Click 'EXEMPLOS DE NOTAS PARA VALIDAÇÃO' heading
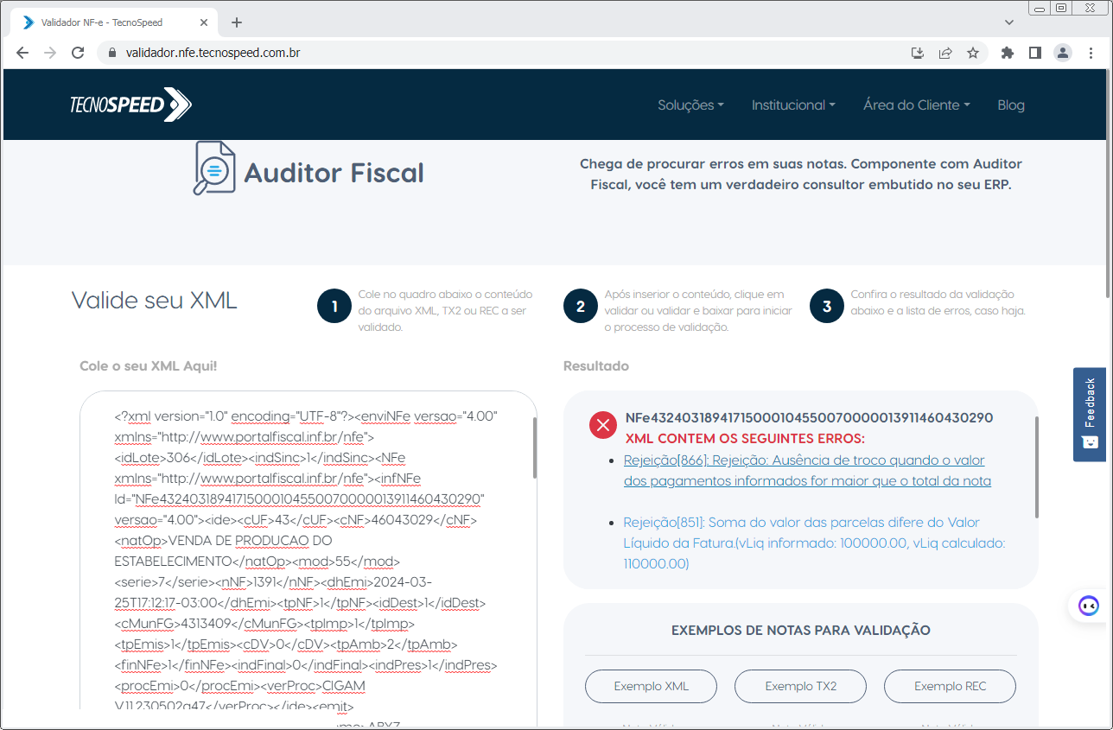The image size is (1113, 730). pyautogui.click(x=801, y=631)
